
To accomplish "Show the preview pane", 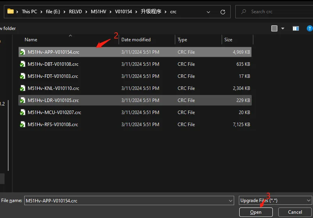I will pyautogui.click(x=296, y=28).
